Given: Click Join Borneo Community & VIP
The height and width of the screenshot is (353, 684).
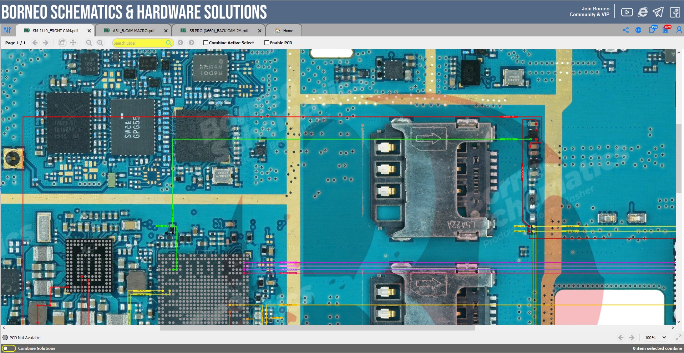Looking at the screenshot, I should pos(589,12).
